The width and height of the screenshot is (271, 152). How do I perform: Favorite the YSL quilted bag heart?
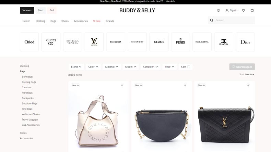pos(248,85)
